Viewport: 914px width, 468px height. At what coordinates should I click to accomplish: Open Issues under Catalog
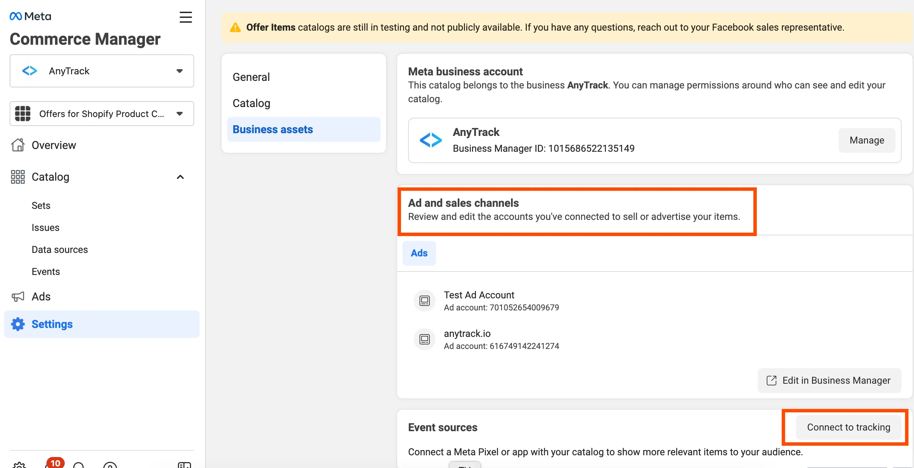click(45, 227)
